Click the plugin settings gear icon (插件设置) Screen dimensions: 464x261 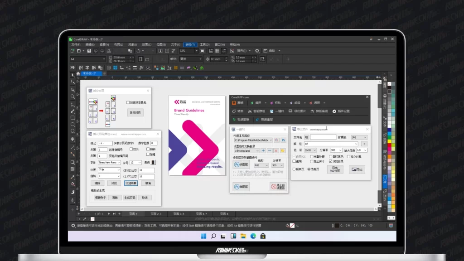tap(334, 111)
